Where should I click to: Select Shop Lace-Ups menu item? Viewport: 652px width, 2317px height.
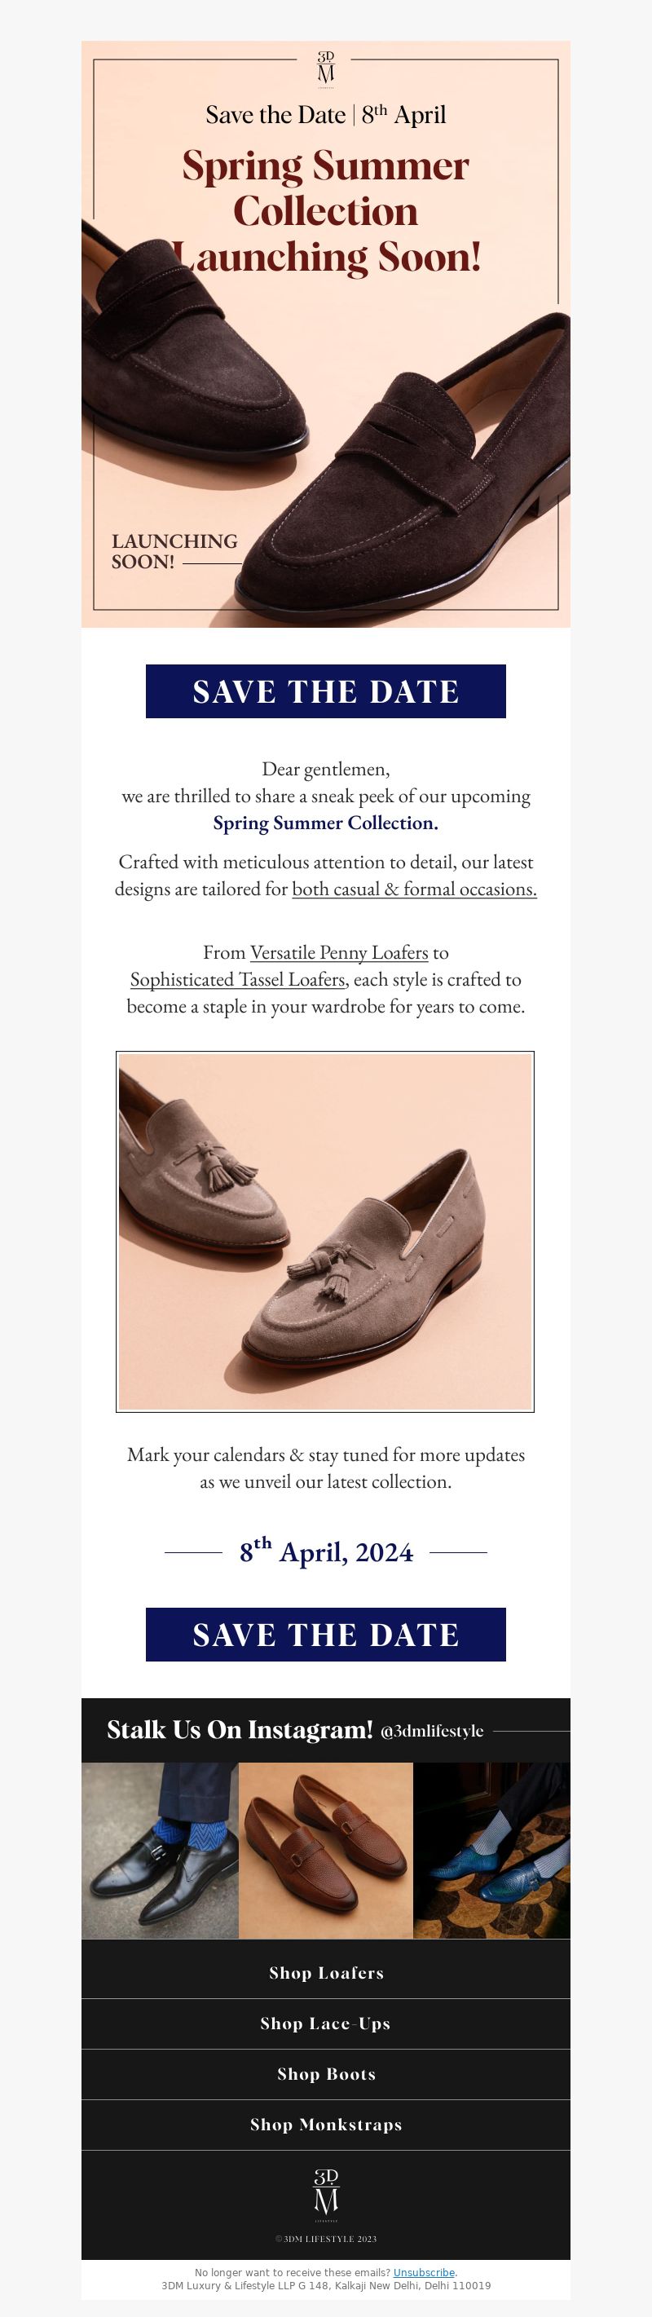325,2023
